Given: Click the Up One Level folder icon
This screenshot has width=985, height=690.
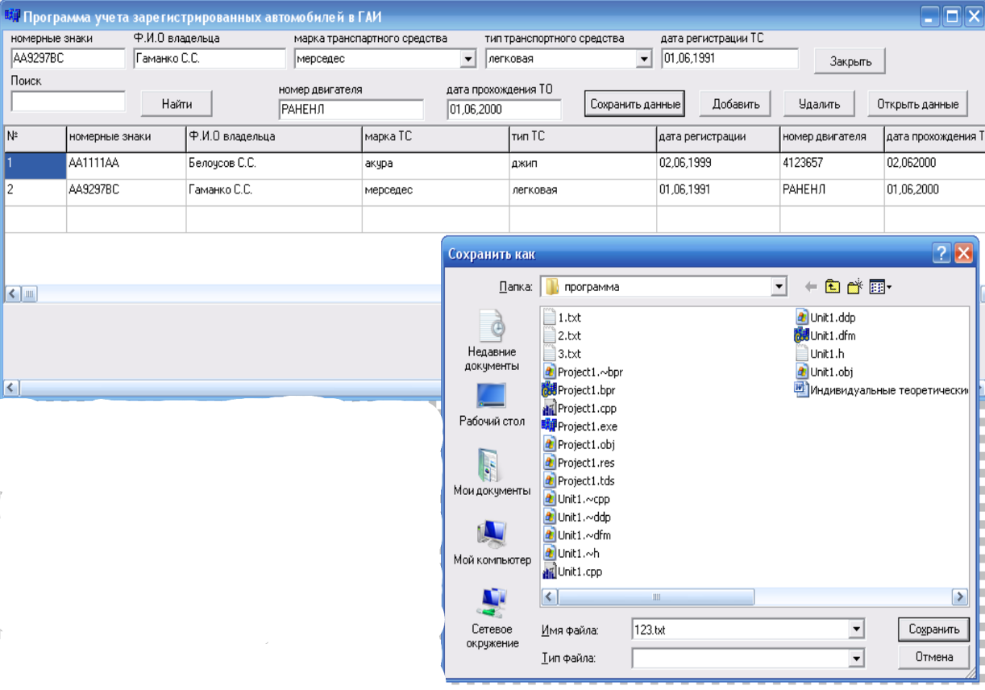Looking at the screenshot, I should coord(832,286).
